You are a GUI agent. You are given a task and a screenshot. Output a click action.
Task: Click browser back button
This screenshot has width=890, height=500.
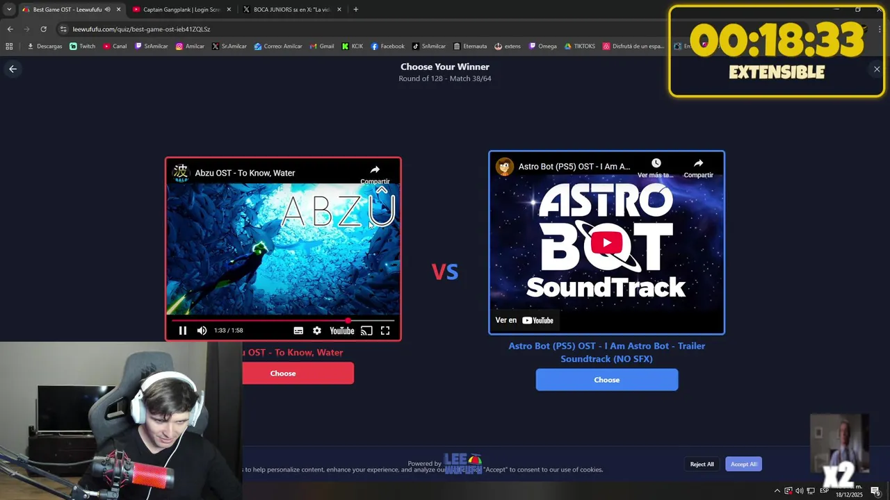(10, 29)
